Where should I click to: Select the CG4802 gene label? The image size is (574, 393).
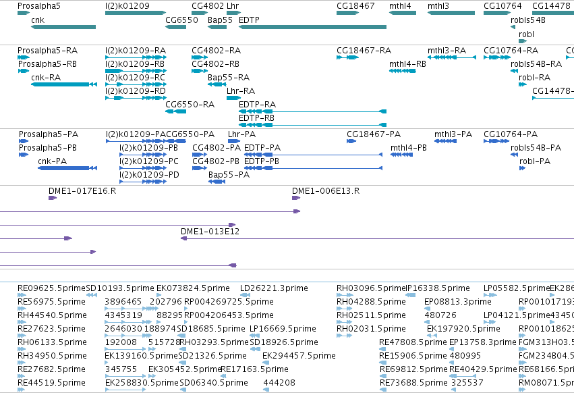tap(208, 6)
